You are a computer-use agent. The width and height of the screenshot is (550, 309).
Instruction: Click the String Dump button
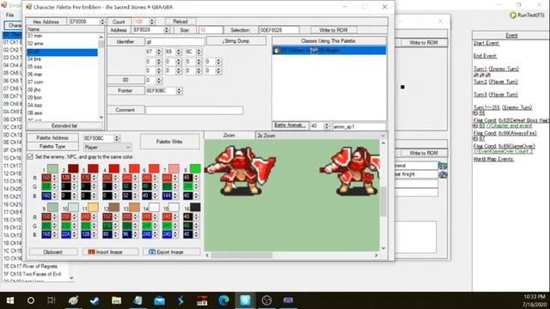pyautogui.click(x=236, y=41)
